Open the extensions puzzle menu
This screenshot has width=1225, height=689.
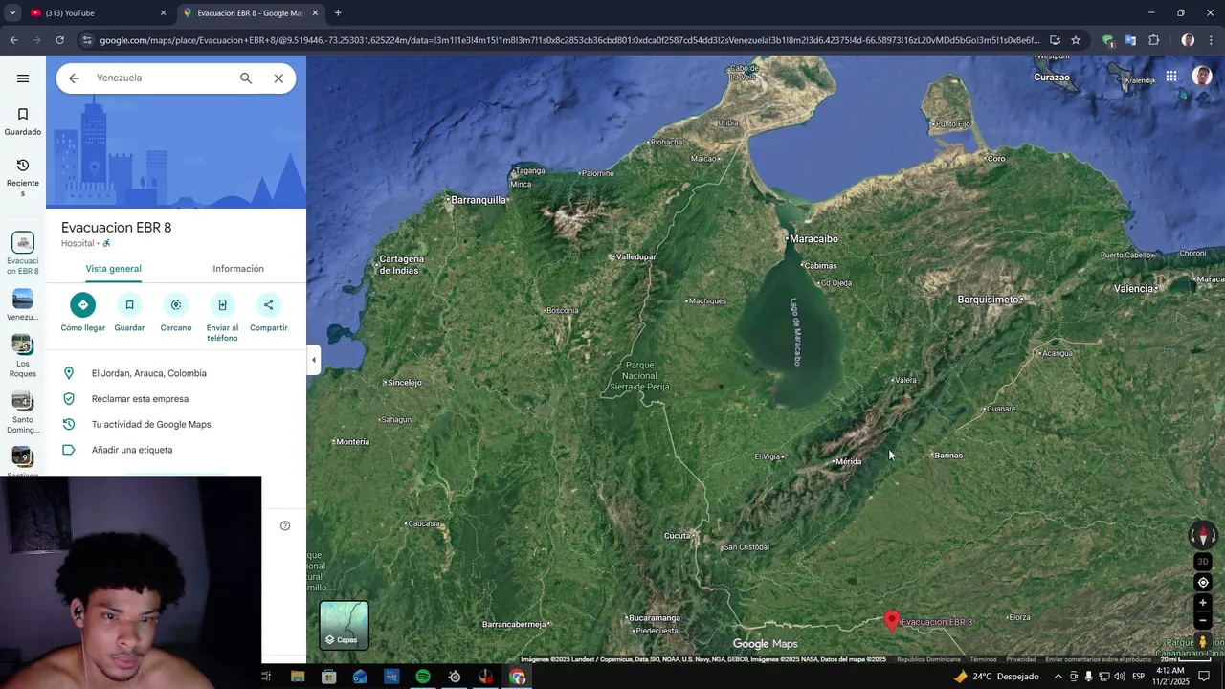pyautogui.click(x=1153, y=40)
